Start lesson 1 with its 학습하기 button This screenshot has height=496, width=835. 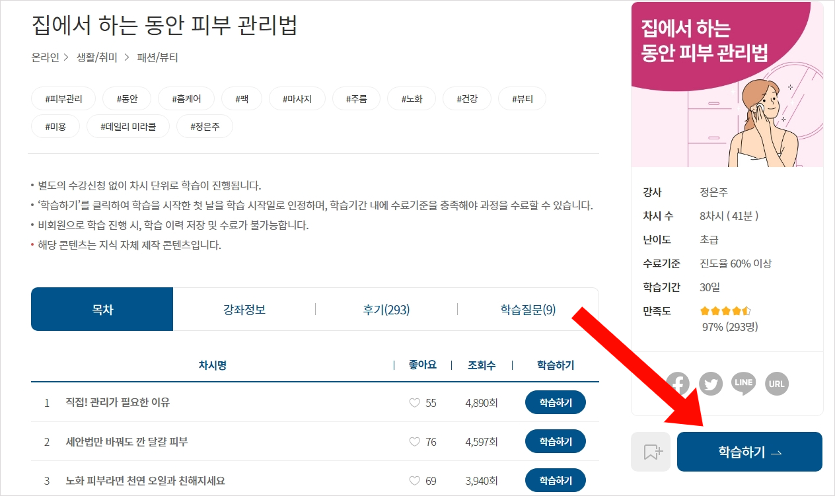555,402
